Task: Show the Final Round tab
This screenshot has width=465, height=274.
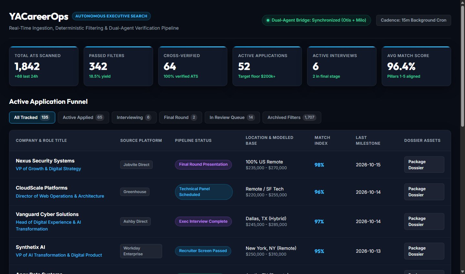Action: [181, 117]
